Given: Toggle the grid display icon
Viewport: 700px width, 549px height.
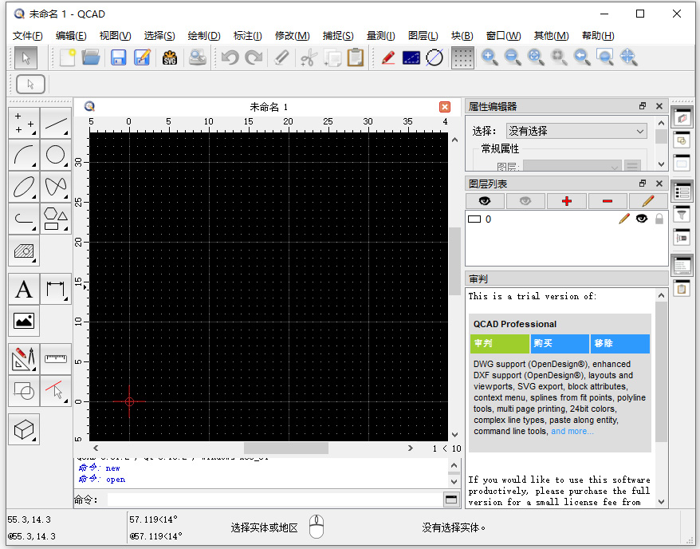Looking at the screenshot, I should click(462, 57).
